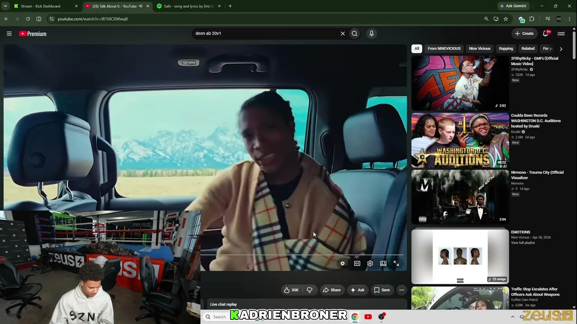
Task: Filter by Nine Vicious chip
Action: (x=480, y=49)
